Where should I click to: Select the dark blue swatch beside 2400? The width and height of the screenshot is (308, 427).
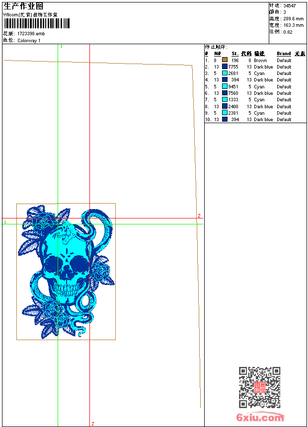click(x=225, y=106)
